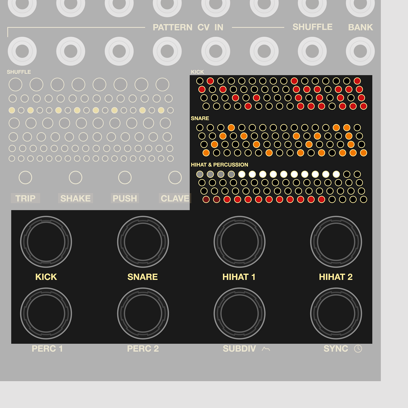Screen dimensions: 408x408
Task: Click the HIHAT 1 label
Action: click(239, 277)
